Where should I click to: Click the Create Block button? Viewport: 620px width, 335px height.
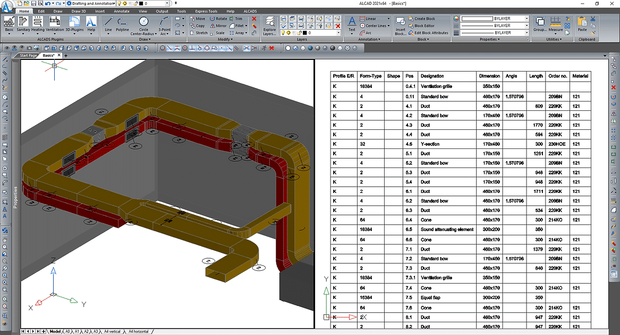[424, 19]
